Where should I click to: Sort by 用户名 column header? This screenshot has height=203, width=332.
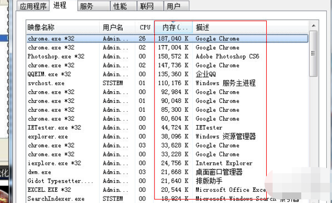pyautogui.click(x=117, y=28)
